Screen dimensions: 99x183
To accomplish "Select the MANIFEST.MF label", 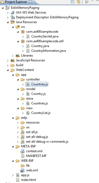I will (36, 156).
